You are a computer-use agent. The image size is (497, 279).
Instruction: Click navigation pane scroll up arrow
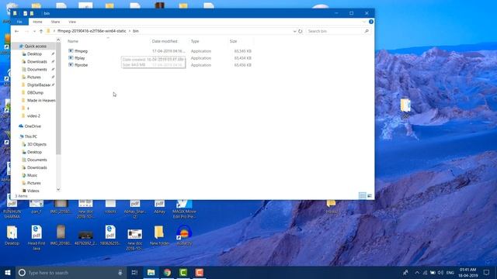[x=58, y=40]
